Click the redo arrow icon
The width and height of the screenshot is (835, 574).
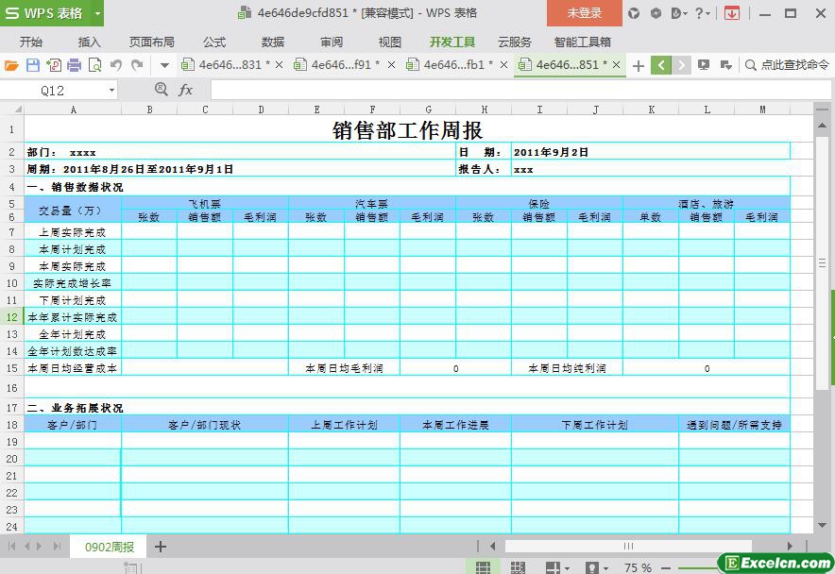(x=137, y=65)
